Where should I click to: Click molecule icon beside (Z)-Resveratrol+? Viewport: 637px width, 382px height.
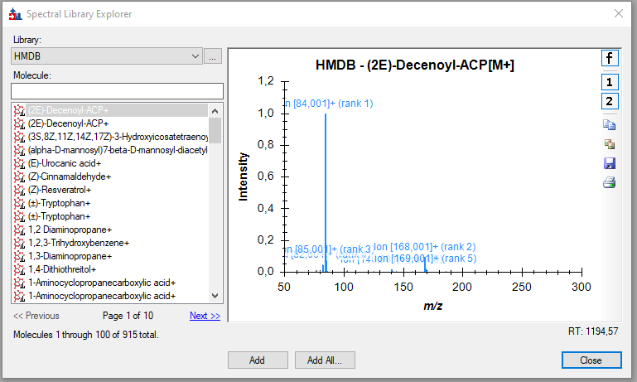[x=20, y=190]
